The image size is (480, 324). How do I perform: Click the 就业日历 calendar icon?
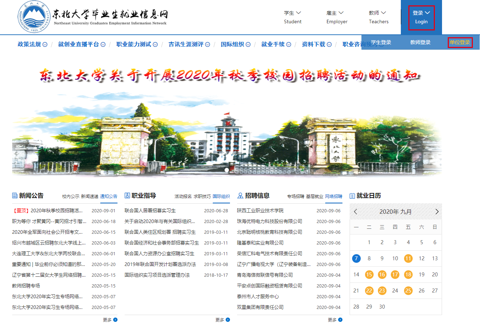click(x=352, y=196)
